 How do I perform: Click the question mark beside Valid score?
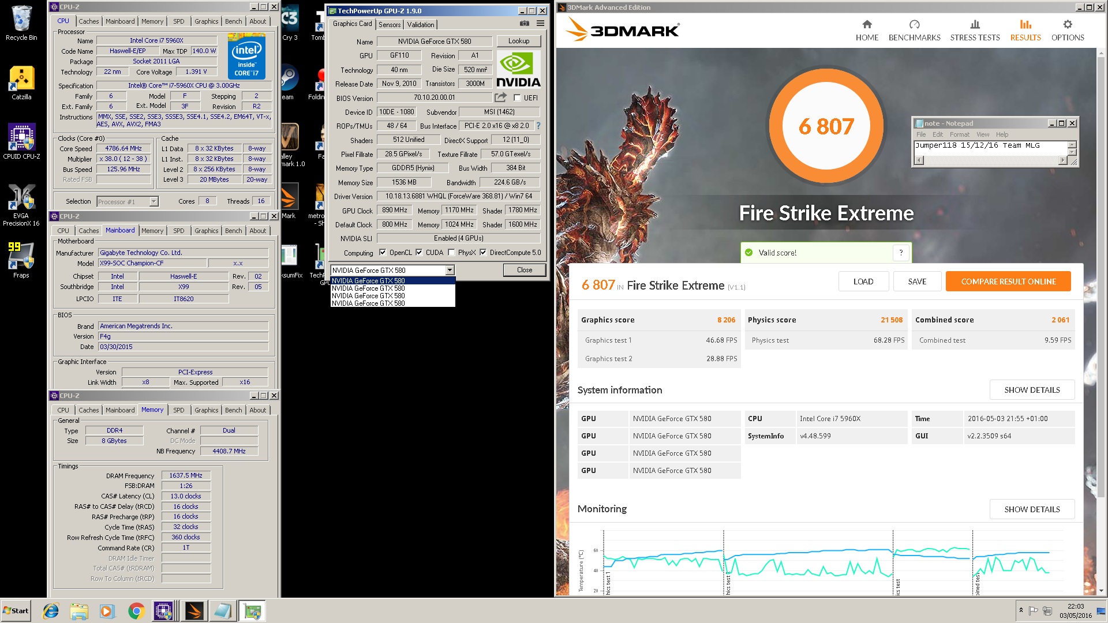tap(901, 253)
